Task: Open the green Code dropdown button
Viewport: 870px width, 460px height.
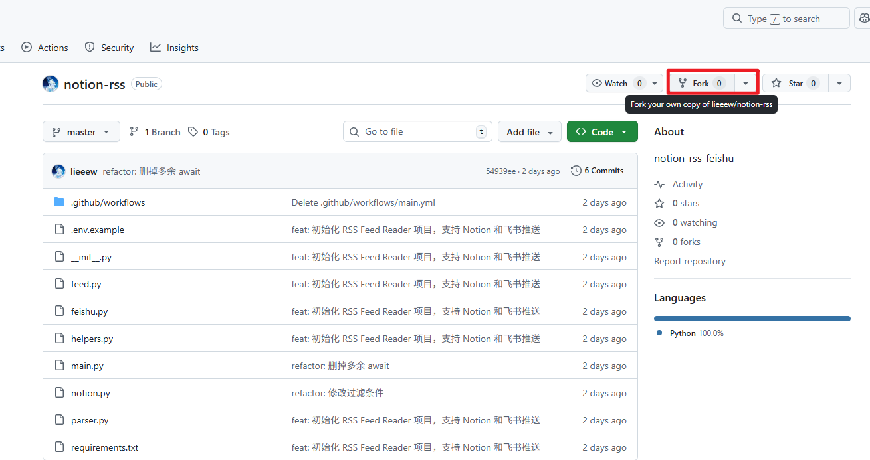Action: point(602,132)
